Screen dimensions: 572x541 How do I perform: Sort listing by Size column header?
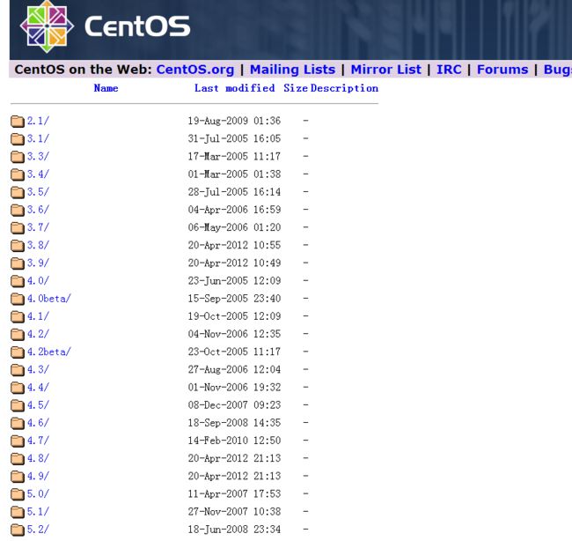[x=296, y=88]
